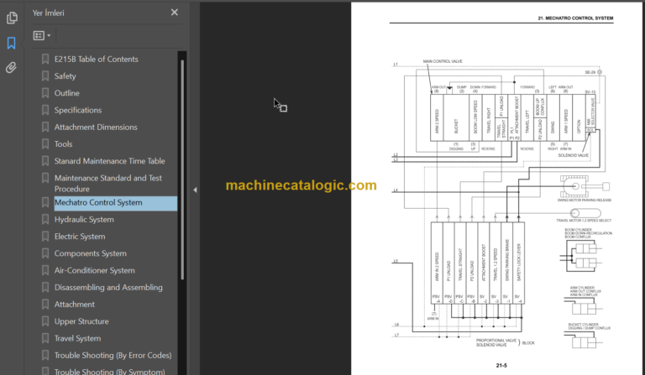Open the Hydraulic System bookmark
645x375 pixels.
tap(84, 220)
